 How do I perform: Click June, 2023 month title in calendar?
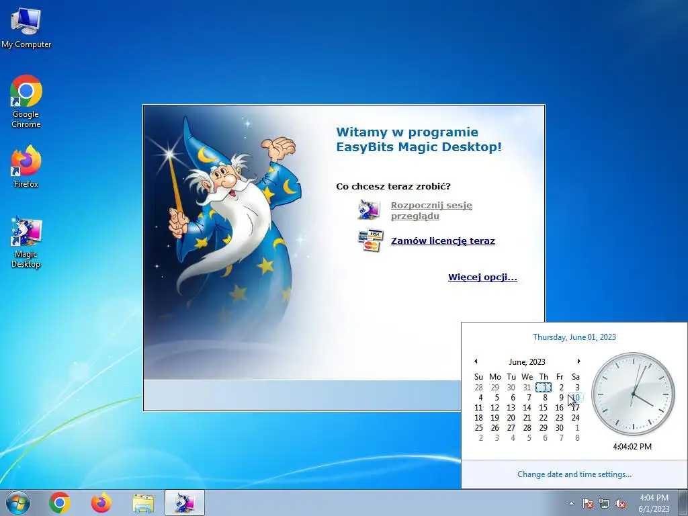527,362
